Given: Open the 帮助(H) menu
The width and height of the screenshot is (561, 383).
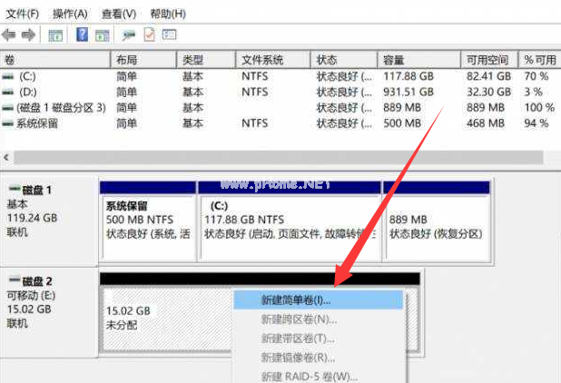Looking at the screenshot, I should click(x=168, y=14).
